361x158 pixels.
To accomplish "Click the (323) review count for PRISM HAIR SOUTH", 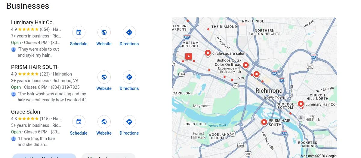I will click(45, 74).
